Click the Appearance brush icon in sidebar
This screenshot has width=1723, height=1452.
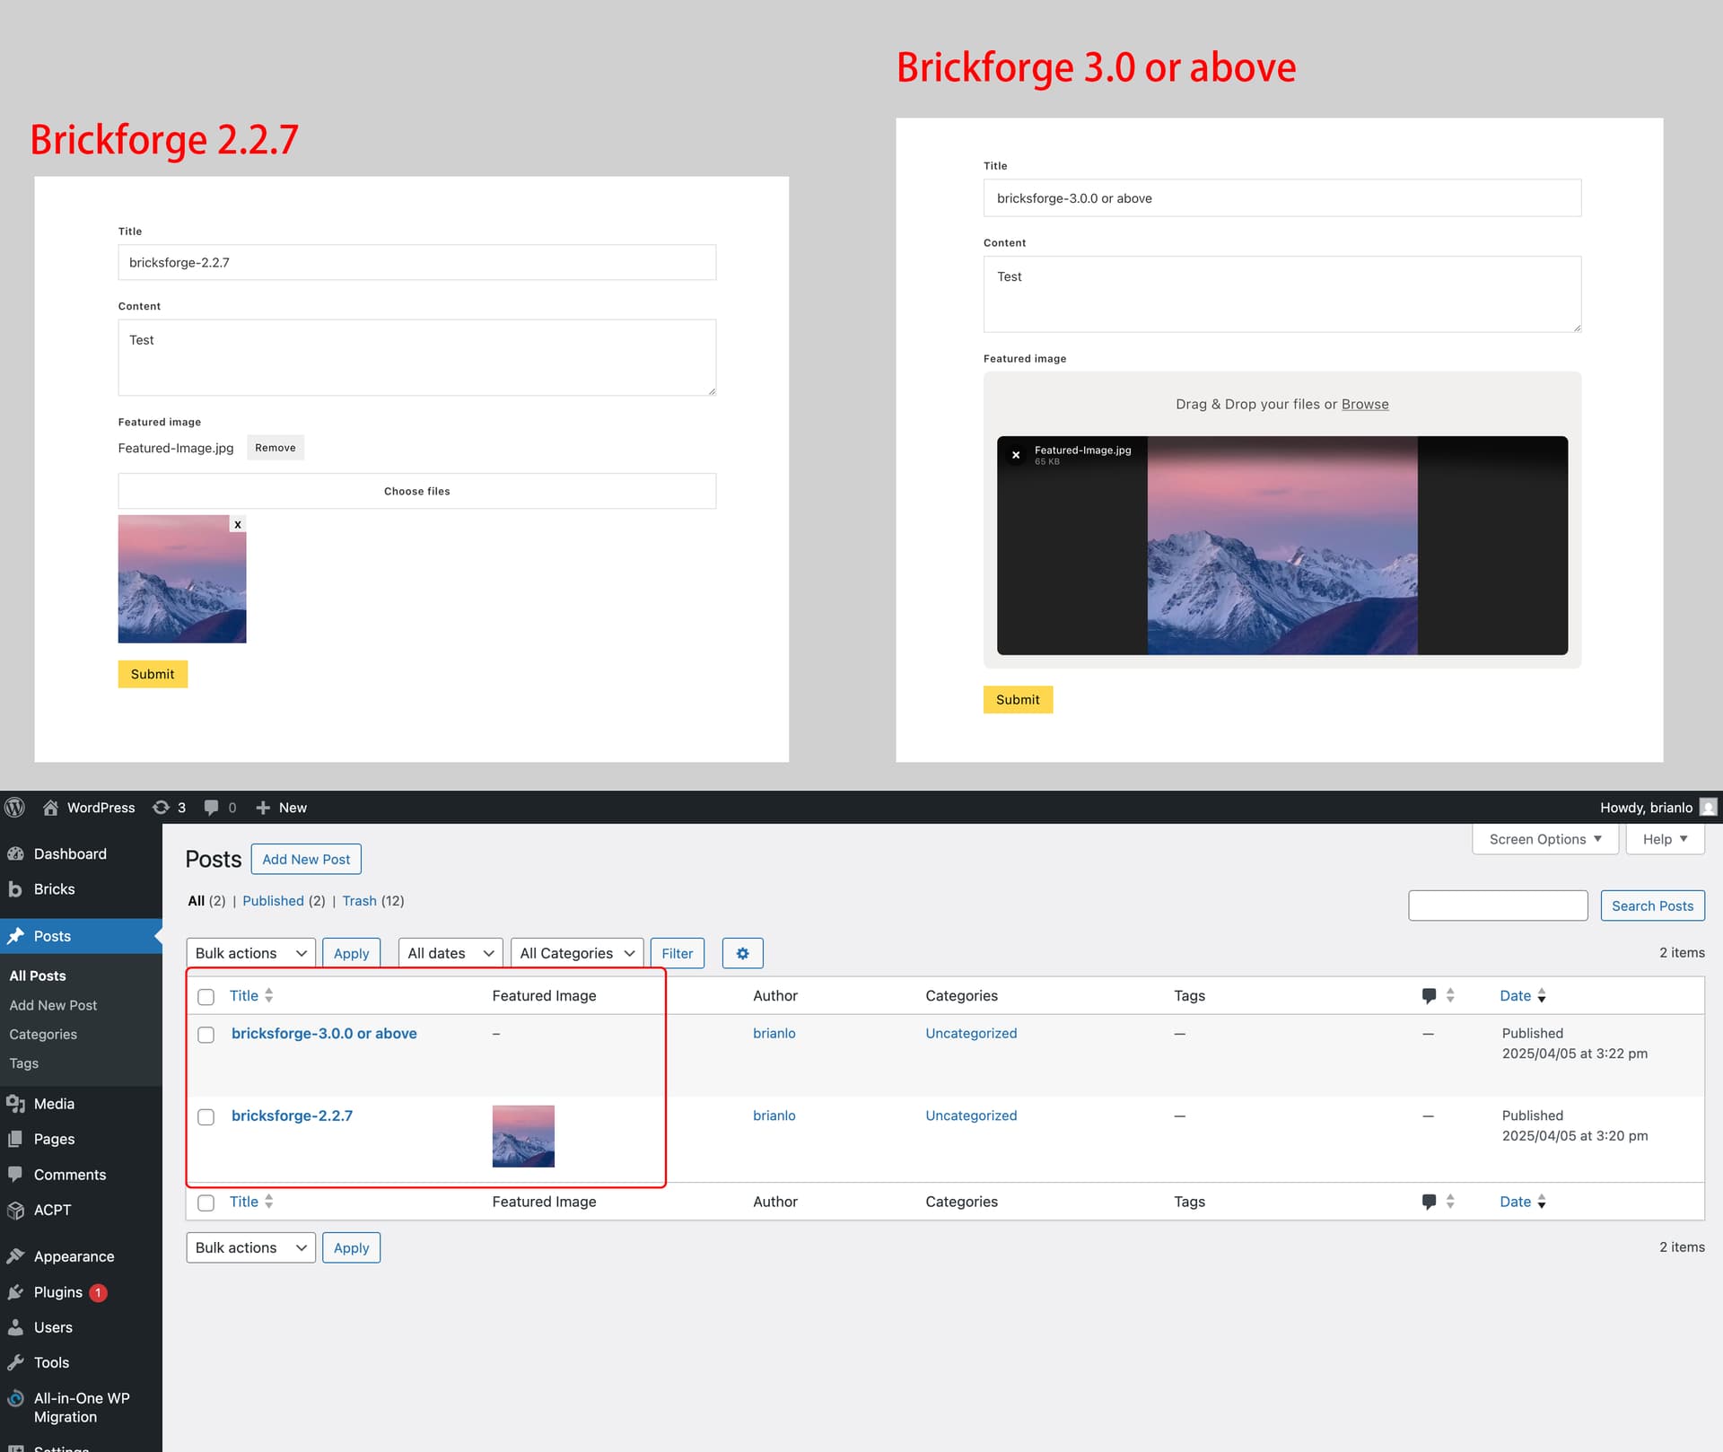pos(15,1256)
